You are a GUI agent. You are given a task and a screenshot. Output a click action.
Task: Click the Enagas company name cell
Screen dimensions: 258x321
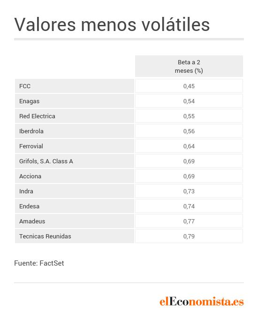click(75, 101)
